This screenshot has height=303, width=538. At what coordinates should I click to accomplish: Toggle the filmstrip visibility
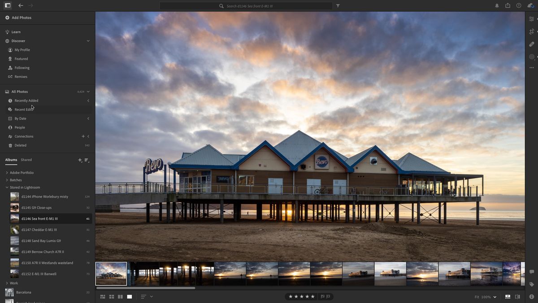[x=508, y=297]
